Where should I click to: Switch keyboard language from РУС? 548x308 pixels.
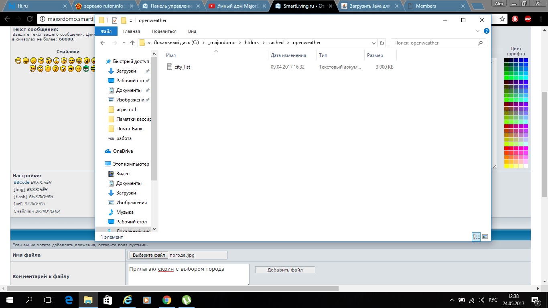(x=493, y=300)
